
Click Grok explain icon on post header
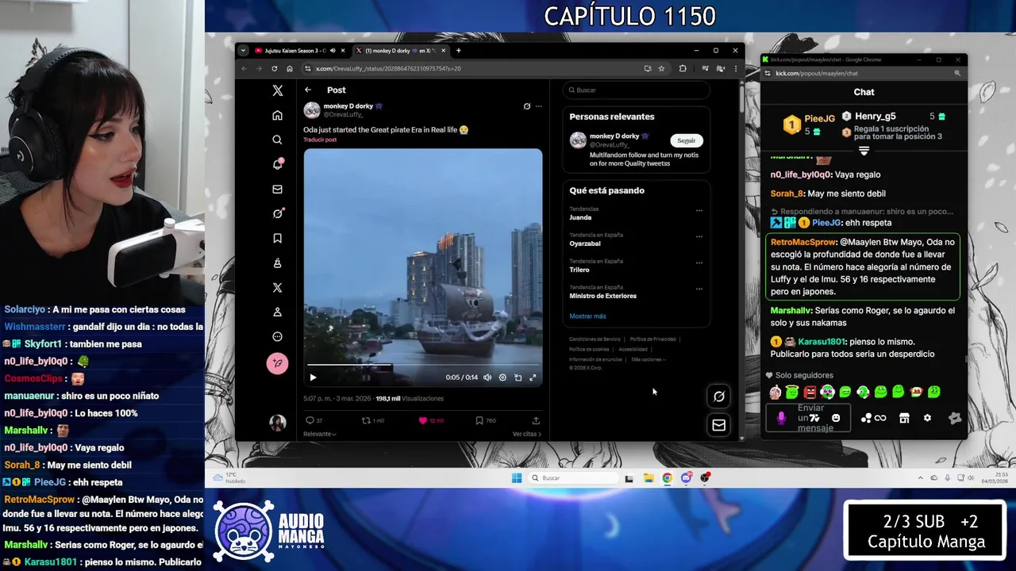(527, 106)
